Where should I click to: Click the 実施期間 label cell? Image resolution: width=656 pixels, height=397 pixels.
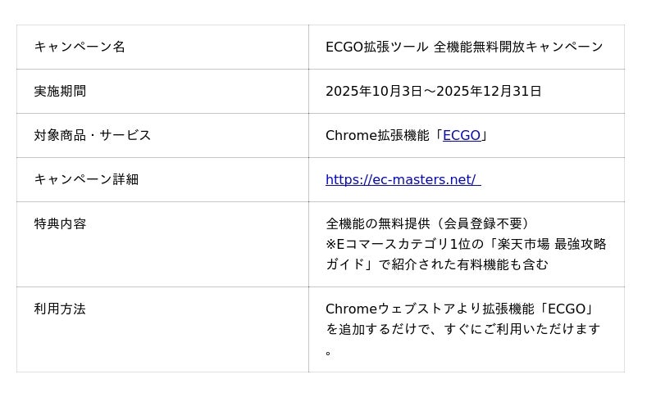point(60,92)
